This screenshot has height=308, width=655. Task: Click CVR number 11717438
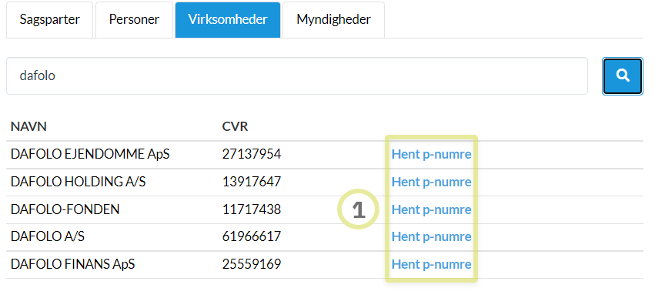click(x=252, y=209)
